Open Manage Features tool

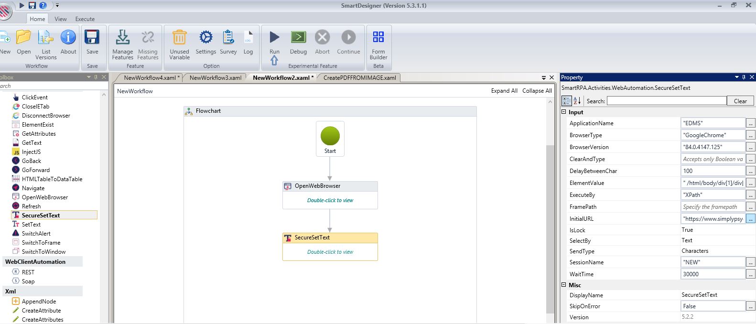122,38
